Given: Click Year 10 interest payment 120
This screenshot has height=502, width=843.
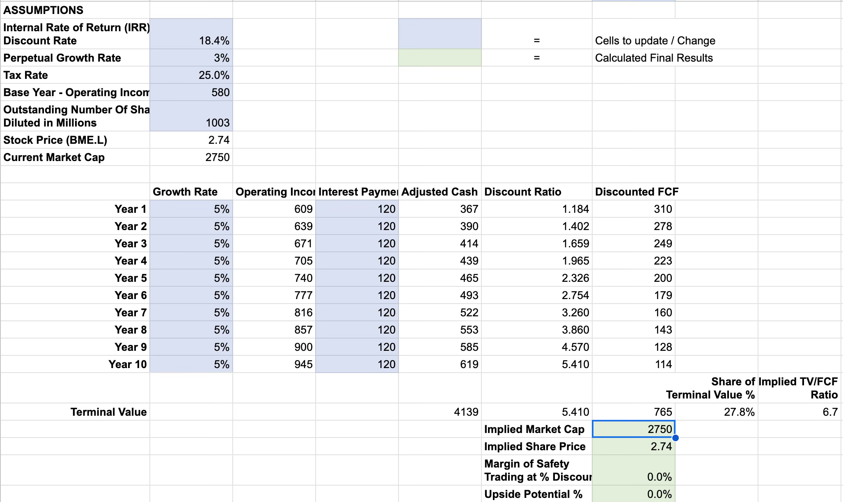Looking at the screenshot, I should pyautogui.click(x=357, y=364).
